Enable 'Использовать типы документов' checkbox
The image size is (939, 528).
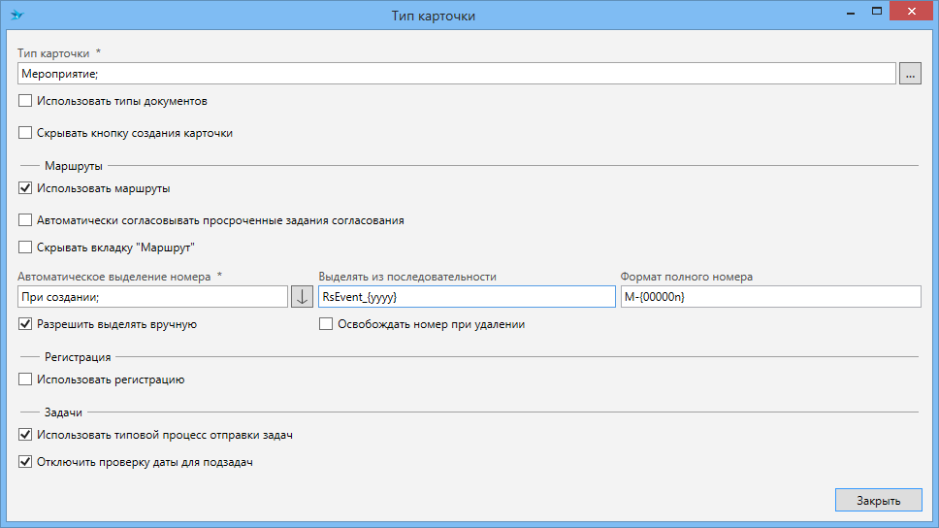(x=25, y=101)
